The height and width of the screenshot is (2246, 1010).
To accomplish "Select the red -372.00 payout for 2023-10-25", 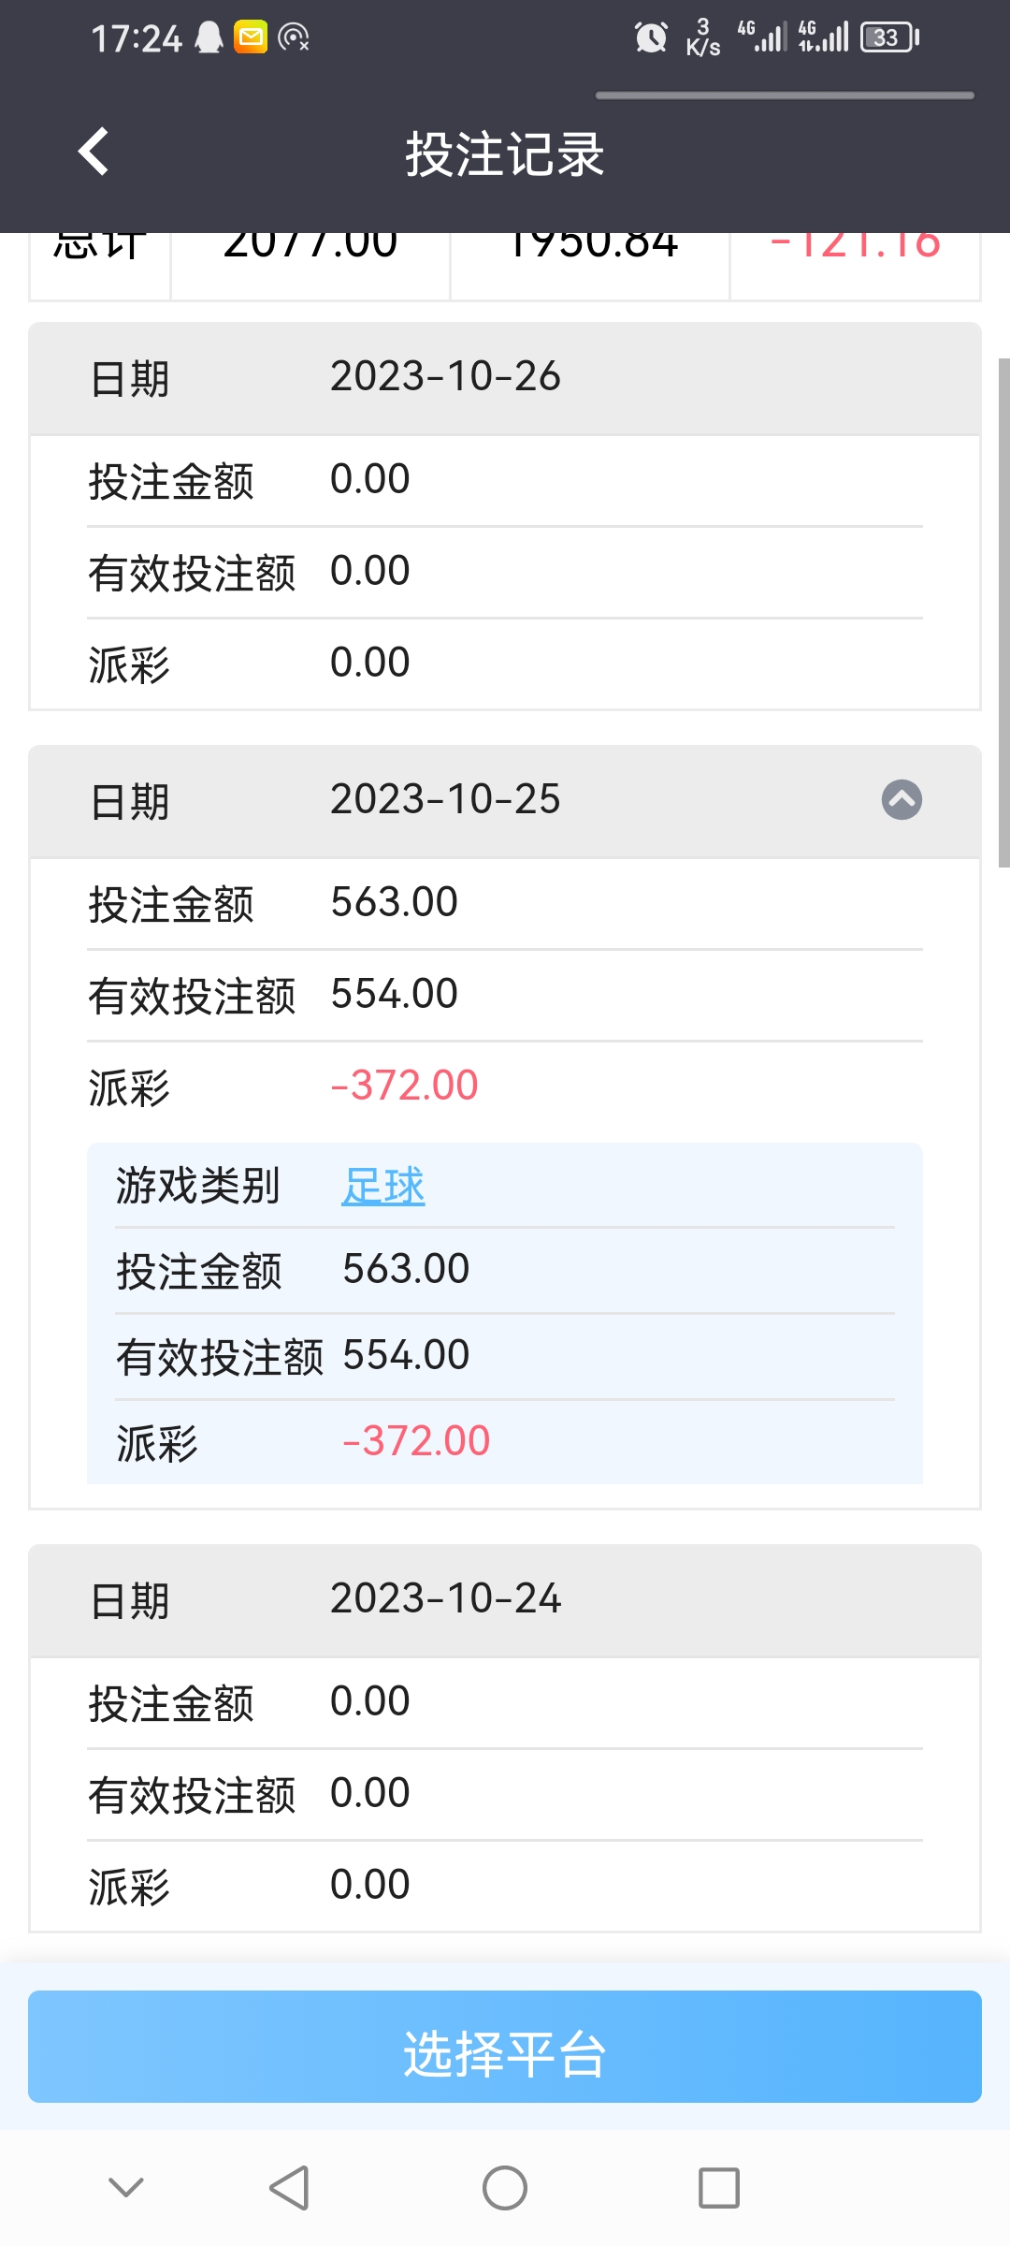I will [404, 1086].
